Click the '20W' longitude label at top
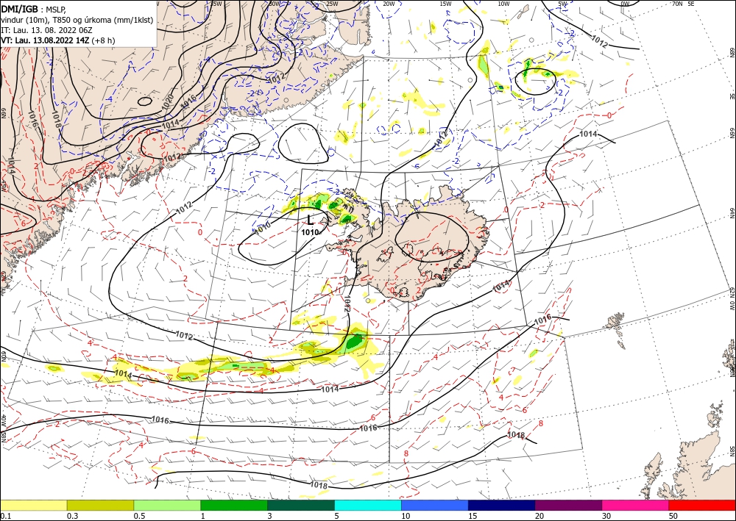This screenshot has width=736, height=521. coord(389,3)
